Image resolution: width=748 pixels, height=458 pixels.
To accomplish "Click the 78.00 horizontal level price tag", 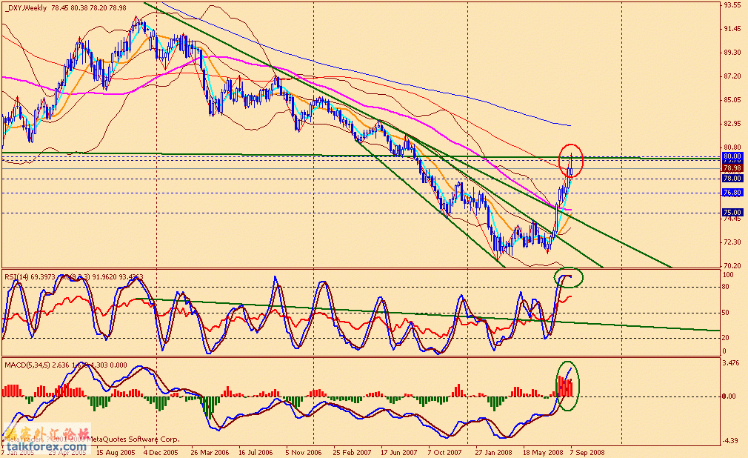I will click(732, 179).
